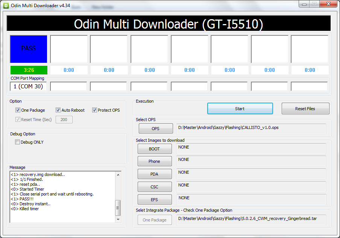
Task: Uncheck Protect OPS
Action: pyautogui.click(x=94, y=110)
